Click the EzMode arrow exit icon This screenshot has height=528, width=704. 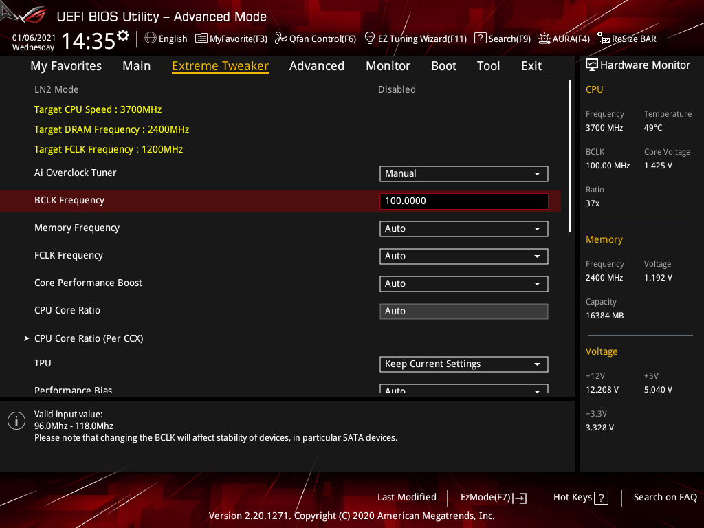(x=520, y=498)
